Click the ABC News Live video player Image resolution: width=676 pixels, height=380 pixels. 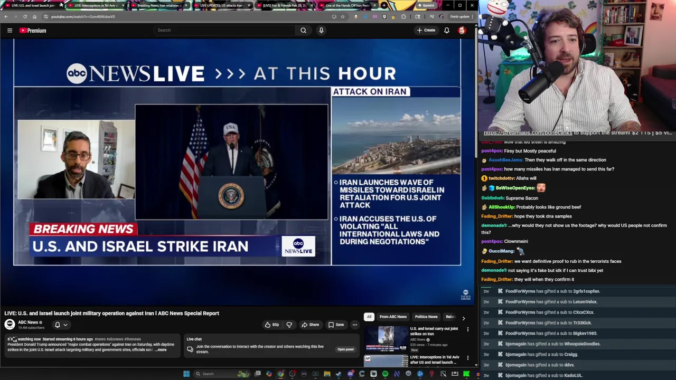(x=237, y=172)
